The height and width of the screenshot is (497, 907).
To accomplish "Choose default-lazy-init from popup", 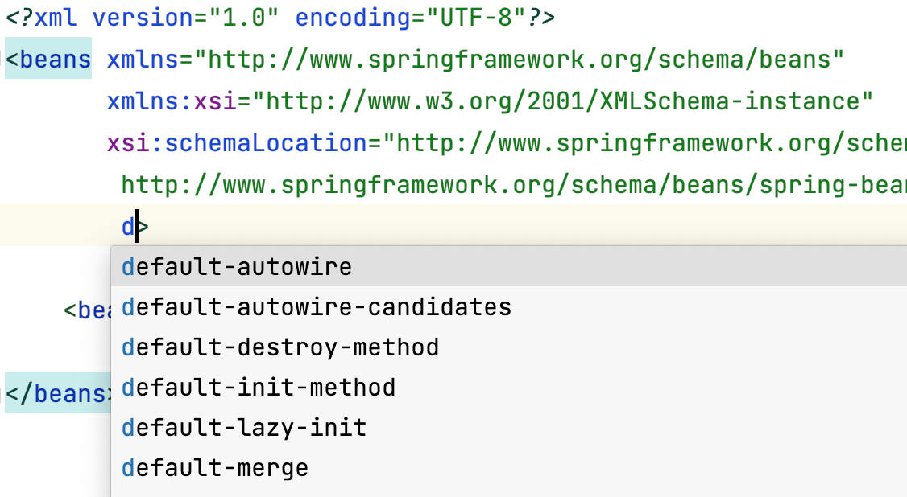I will point(509,428).
